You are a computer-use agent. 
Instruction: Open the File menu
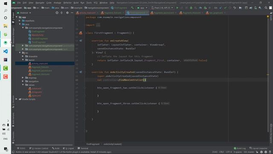(x=19, y=3)
